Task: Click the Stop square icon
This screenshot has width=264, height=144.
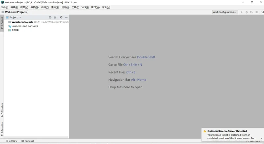Action: pos(257,12)
